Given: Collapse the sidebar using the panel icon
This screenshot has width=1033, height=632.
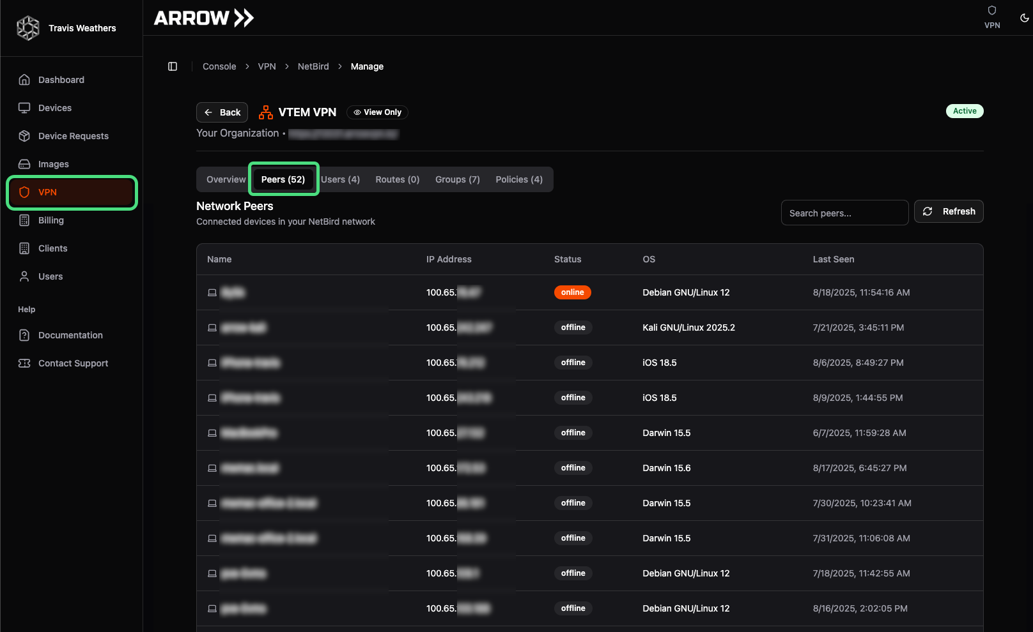Looking at the screenshot, I should (x=172, y=66).
